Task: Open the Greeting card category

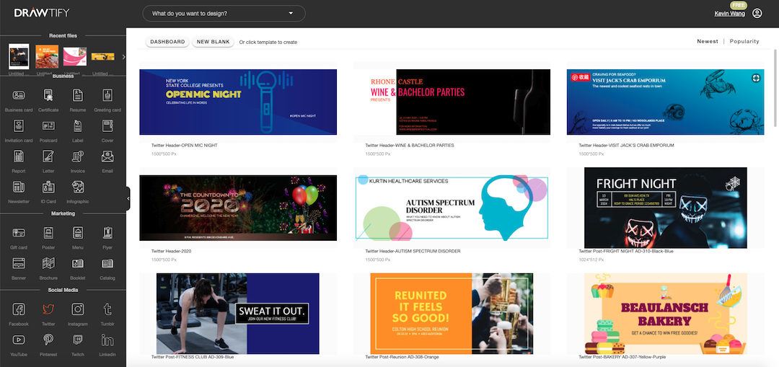Action: click(x=107, y=95)
